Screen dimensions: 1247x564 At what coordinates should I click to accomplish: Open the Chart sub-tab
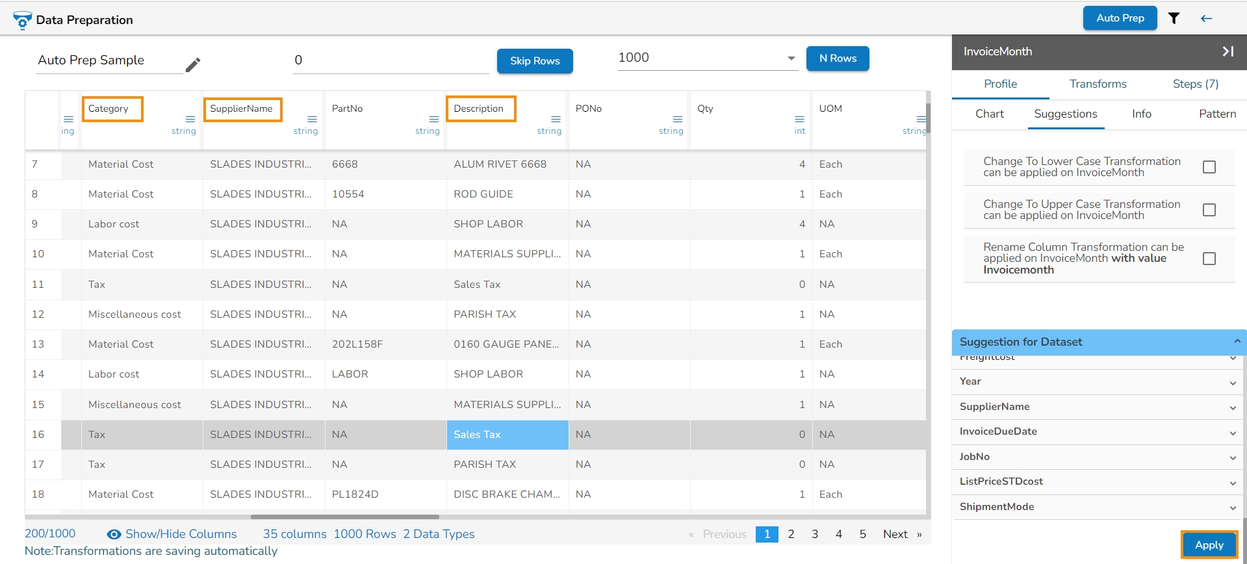989,114
